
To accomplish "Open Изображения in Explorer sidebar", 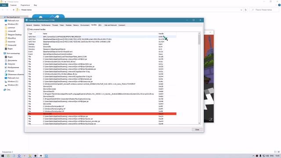I will [13, 67].
